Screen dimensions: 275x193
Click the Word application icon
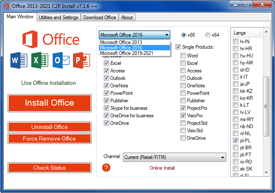(x=19, y=60)
